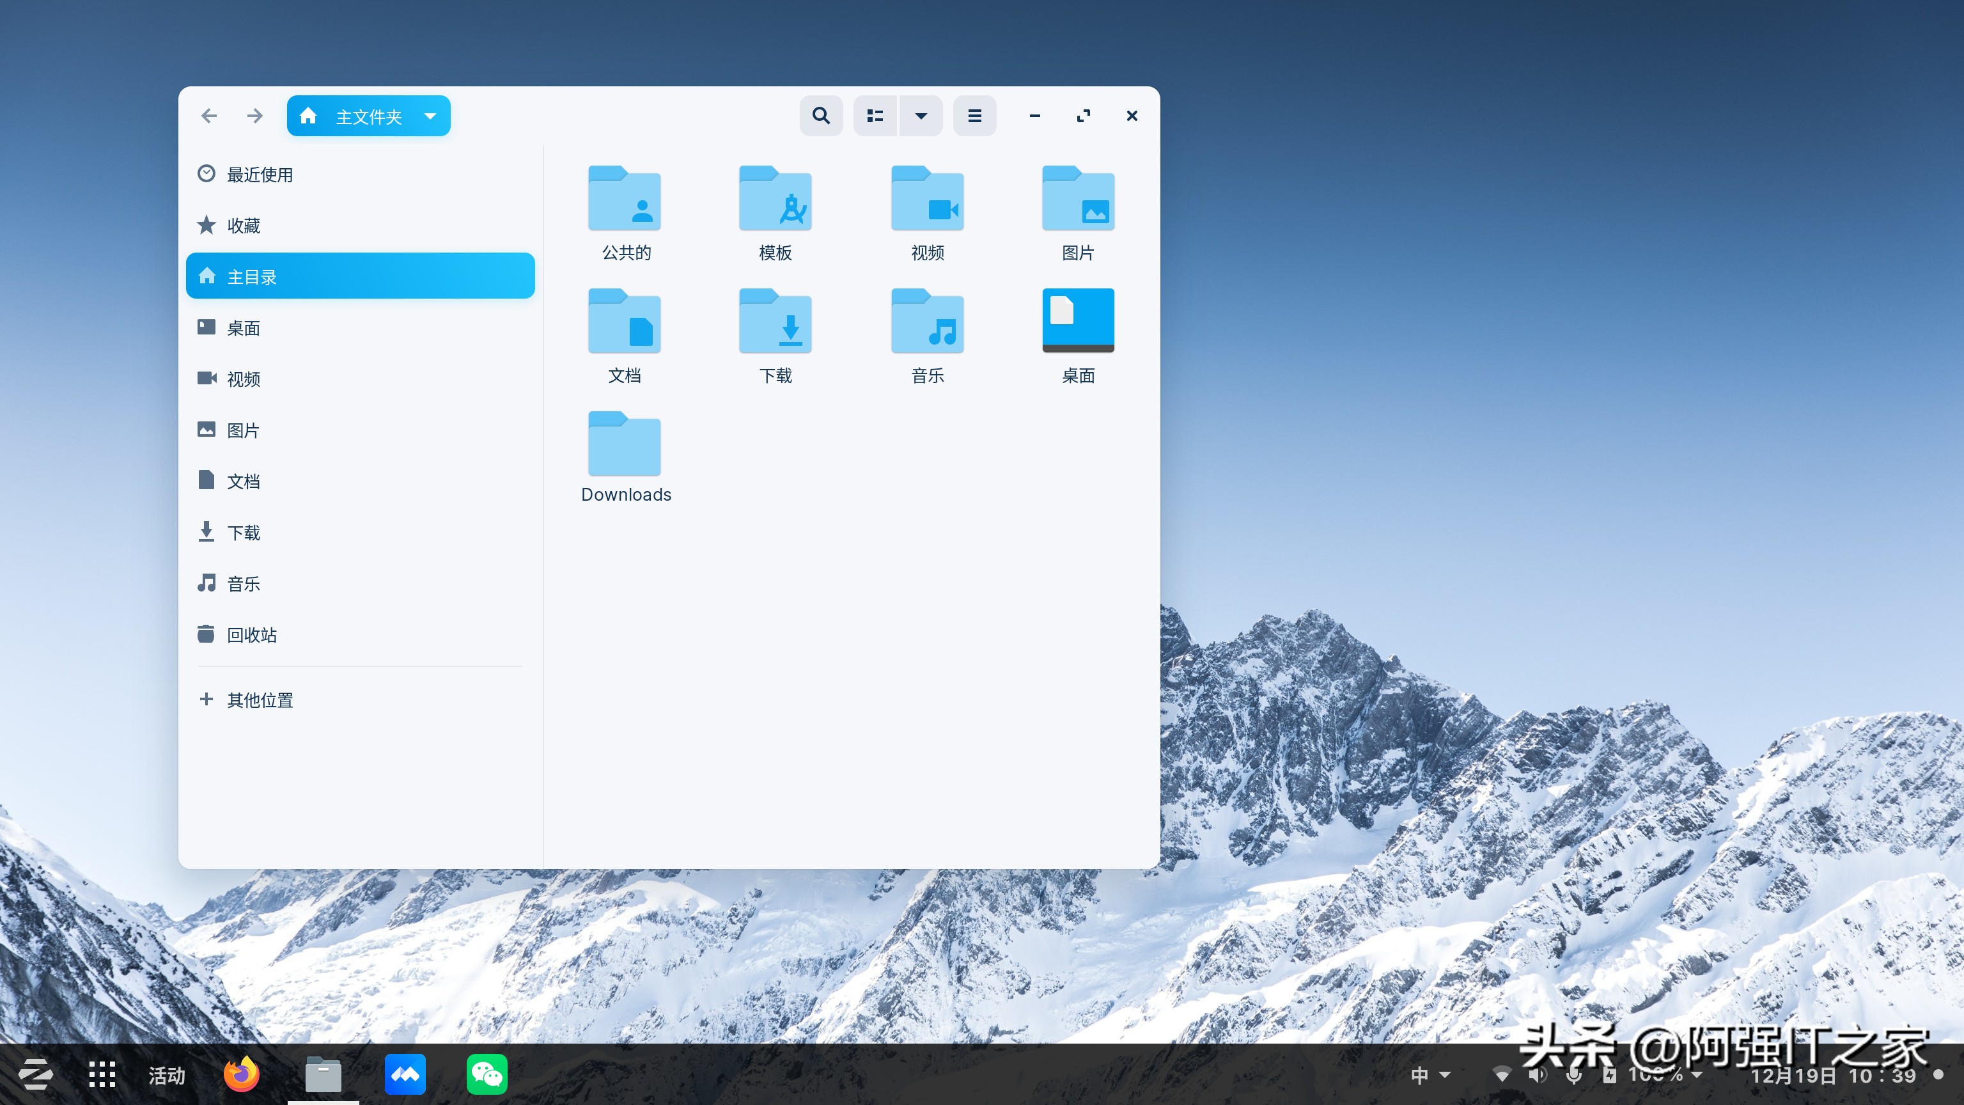Expand the input method menu labeled 中
The height and width of the screenshot is (1105, 1964).
coord(1429,1074)
